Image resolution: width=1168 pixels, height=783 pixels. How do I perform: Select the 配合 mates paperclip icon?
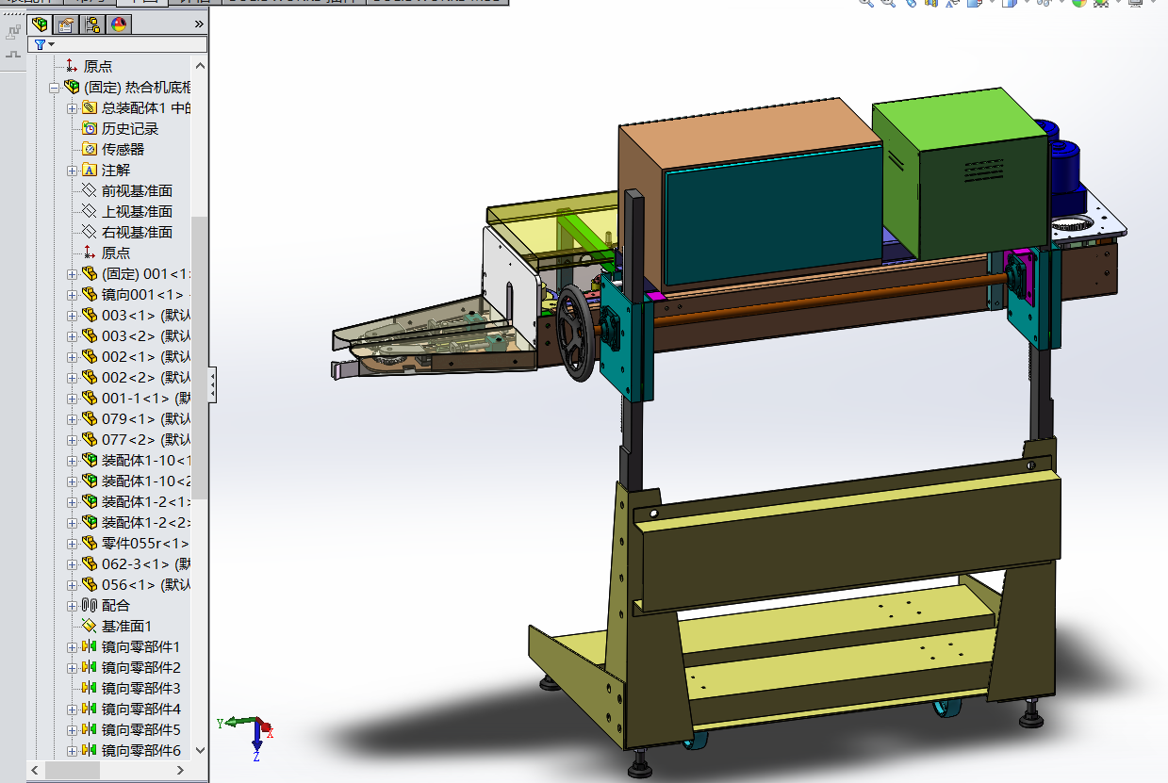(x=90, y=605)
